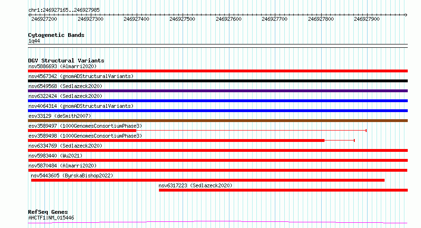Open nsv4567342 (gnomADStructuralVariants) label

[81, 76]
